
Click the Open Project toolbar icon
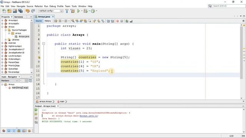15,11
